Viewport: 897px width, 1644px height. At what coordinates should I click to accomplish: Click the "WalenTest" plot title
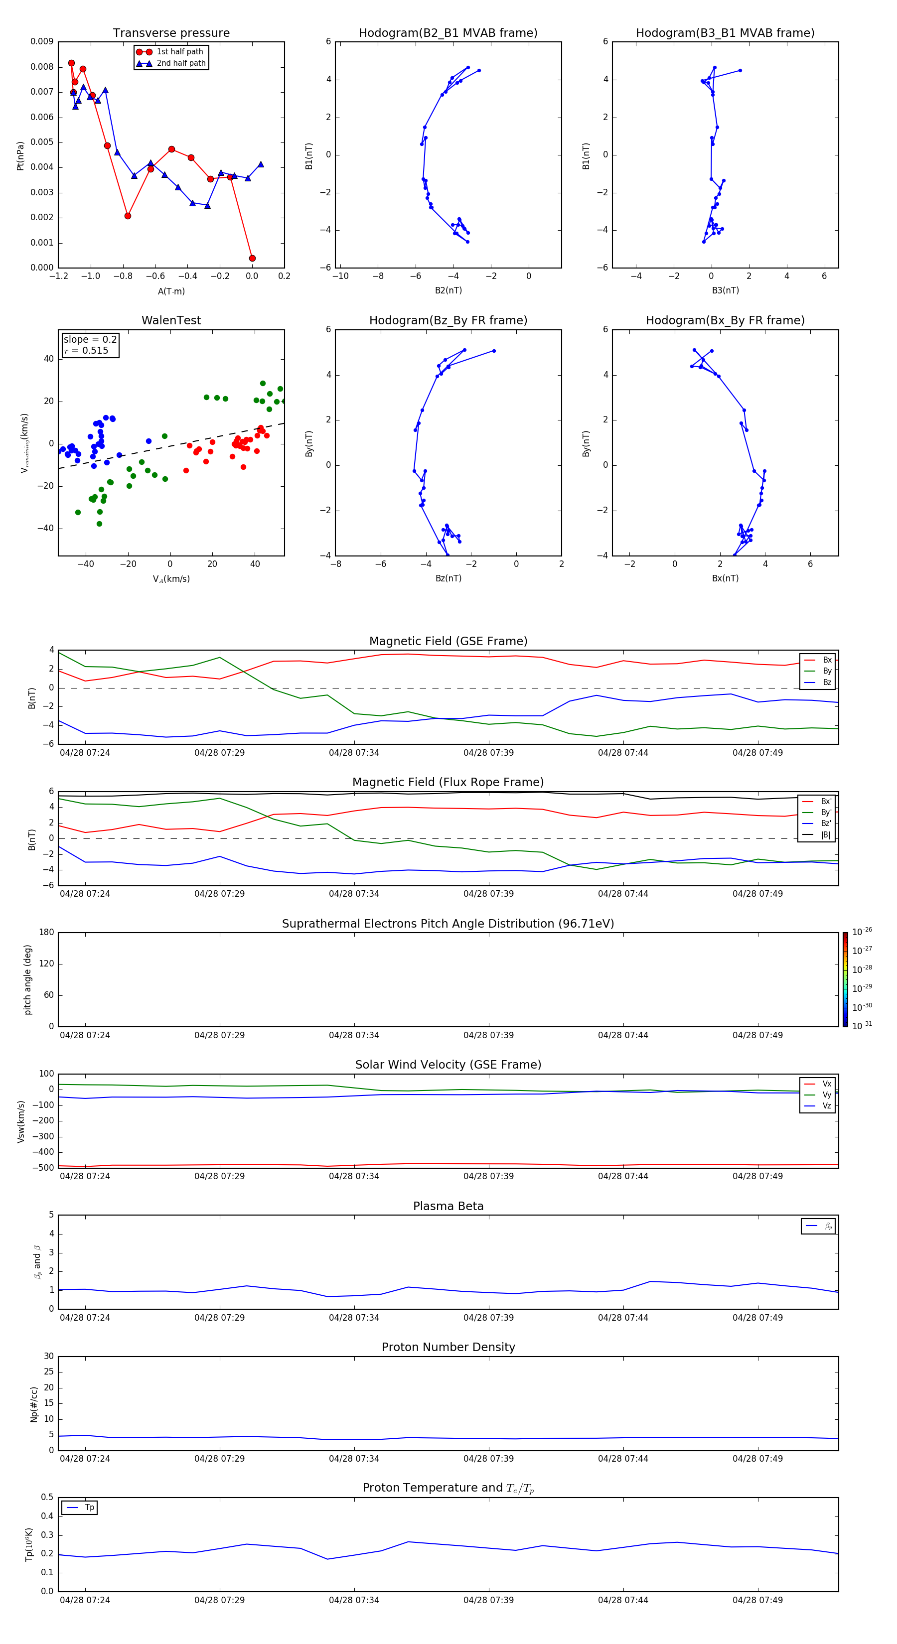coord(171,320)
